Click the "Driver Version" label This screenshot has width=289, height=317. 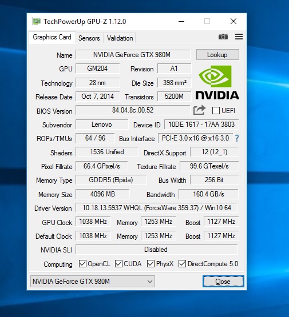click(x=53, y=208)
